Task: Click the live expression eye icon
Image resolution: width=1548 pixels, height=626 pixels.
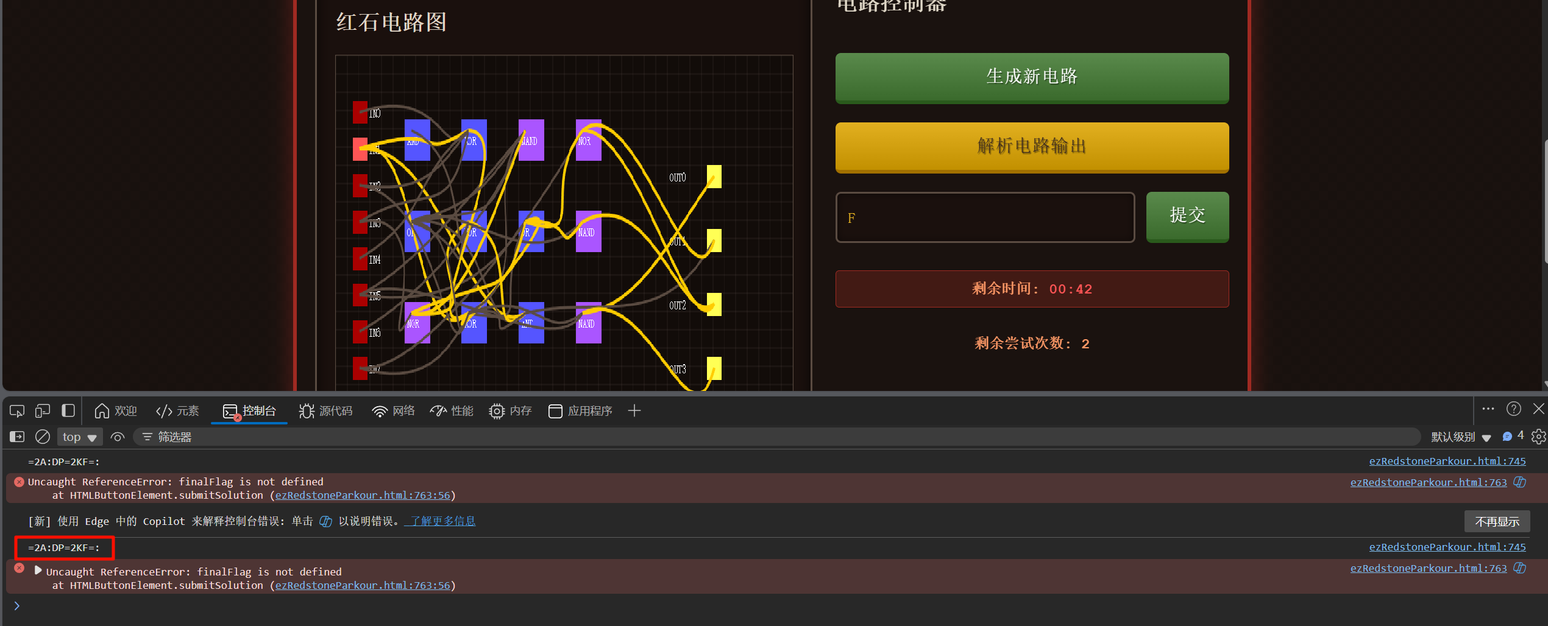Action: pyautogui.click(x=118, y=437)
